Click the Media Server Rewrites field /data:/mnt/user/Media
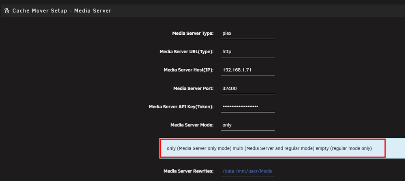The width and height of the screenshot is (405, 181). point(248,171)
